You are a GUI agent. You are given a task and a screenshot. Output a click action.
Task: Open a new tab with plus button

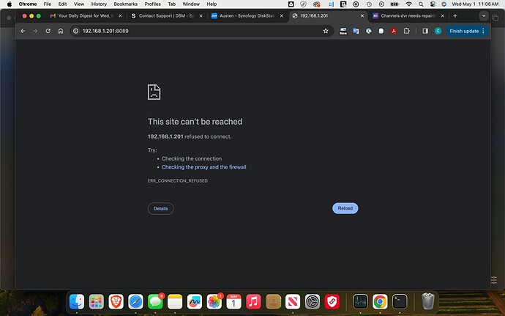(455, 15)
